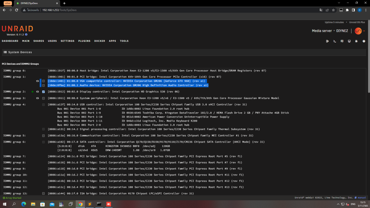Open the PLUGINS menu
The image size is (370, 208).
click(84, 41)
